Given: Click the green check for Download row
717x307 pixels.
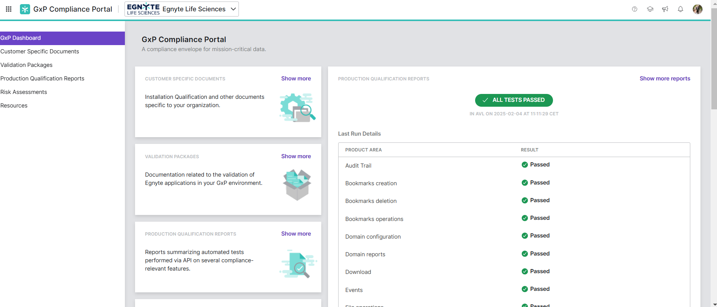Looking at the screenshot, I should pos(525,271).
